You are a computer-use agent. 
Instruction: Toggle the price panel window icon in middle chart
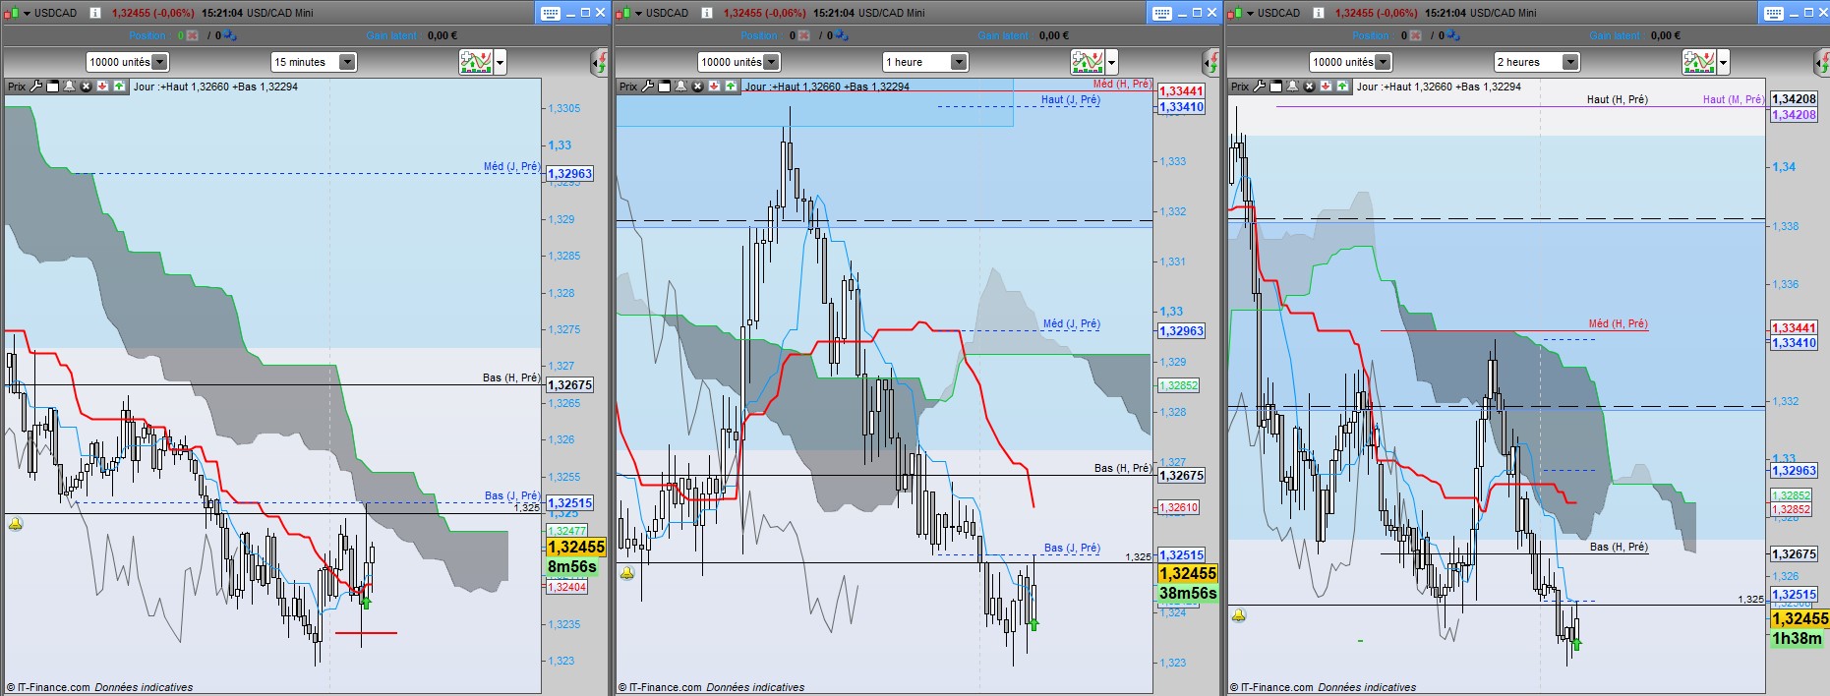coord(665,87)
